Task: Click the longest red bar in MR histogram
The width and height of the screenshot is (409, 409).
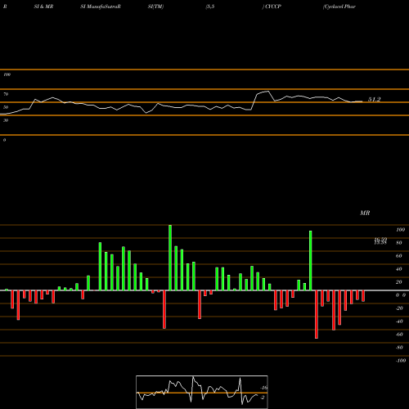Action: click(x=317, y=314)
